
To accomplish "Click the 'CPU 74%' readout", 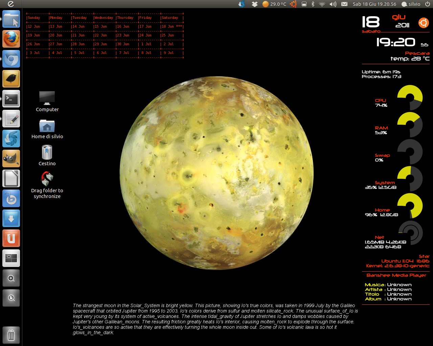I will (x=381, y=103).
